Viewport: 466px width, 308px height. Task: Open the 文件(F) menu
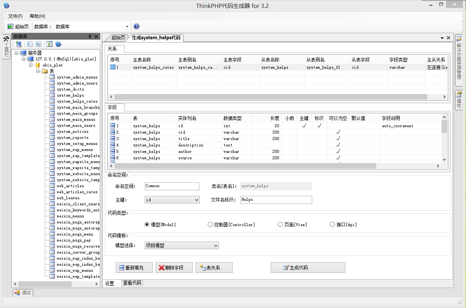pyautogui.click(x=15, y=16)
